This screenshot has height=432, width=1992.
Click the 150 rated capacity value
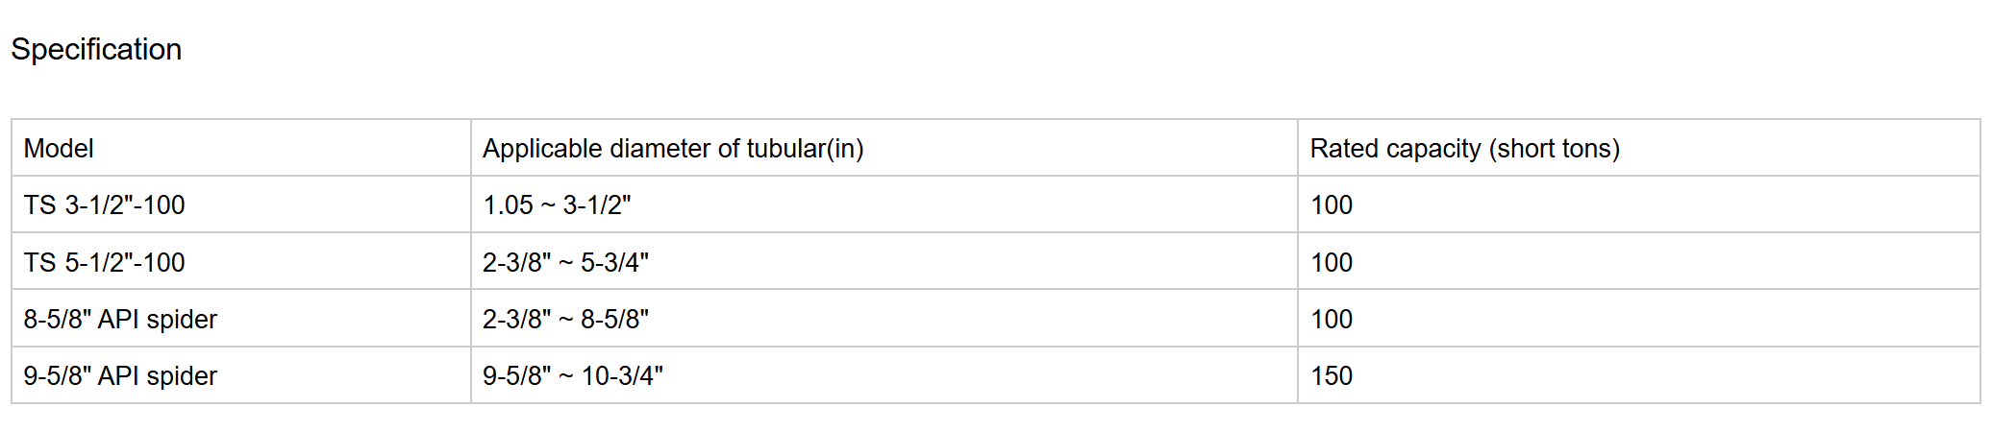(1332, 376)
